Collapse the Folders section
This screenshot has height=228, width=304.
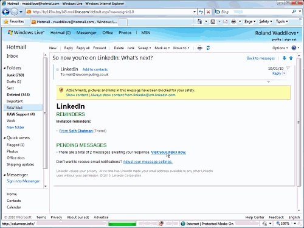pyautogui.click(x=4, y=68)
